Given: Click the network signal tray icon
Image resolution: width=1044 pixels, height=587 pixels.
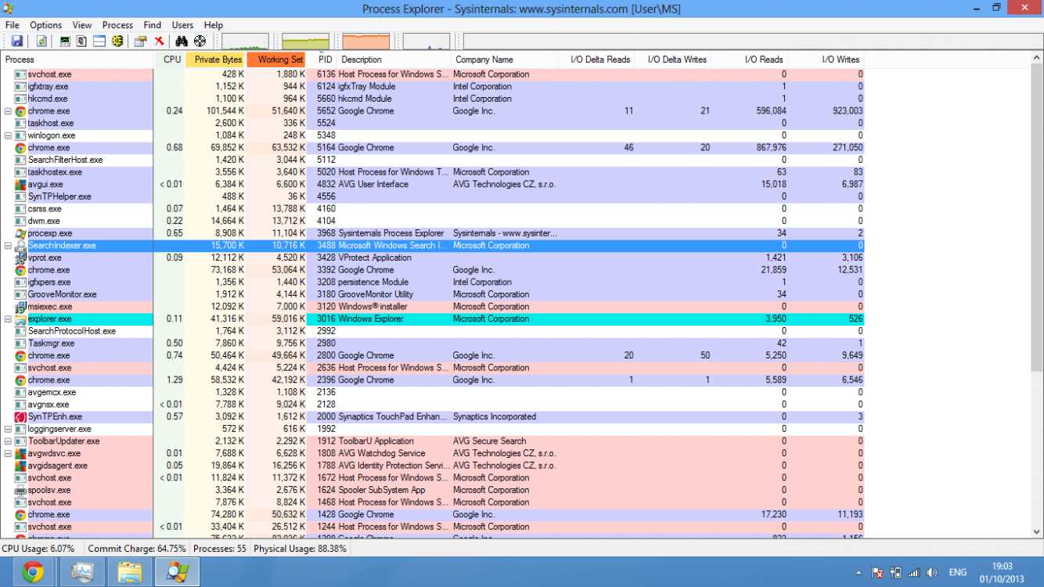Looking at the screenshot, I should [913, 573].
